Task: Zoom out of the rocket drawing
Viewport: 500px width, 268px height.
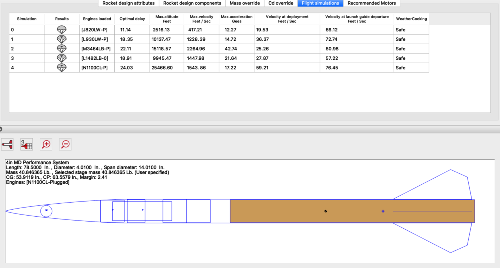Action: [65, 144]
